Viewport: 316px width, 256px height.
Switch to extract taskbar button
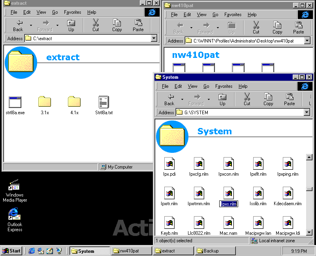173,251
